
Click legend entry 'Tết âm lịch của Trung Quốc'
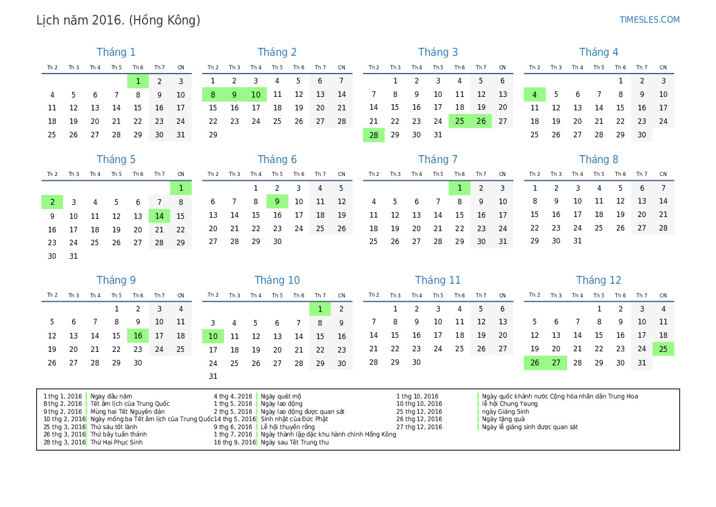(130, 403)
